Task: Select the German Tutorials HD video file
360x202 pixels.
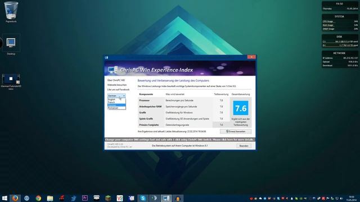Action: pos(11,81)
